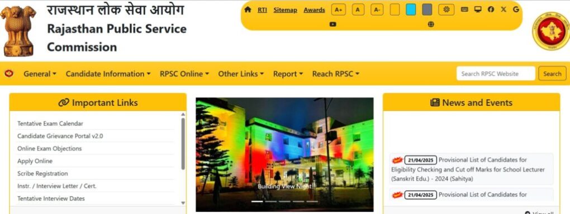Viewport: 570px width, 214px height.
Task: Expand the RPSC Online menu
Action: 184,74
